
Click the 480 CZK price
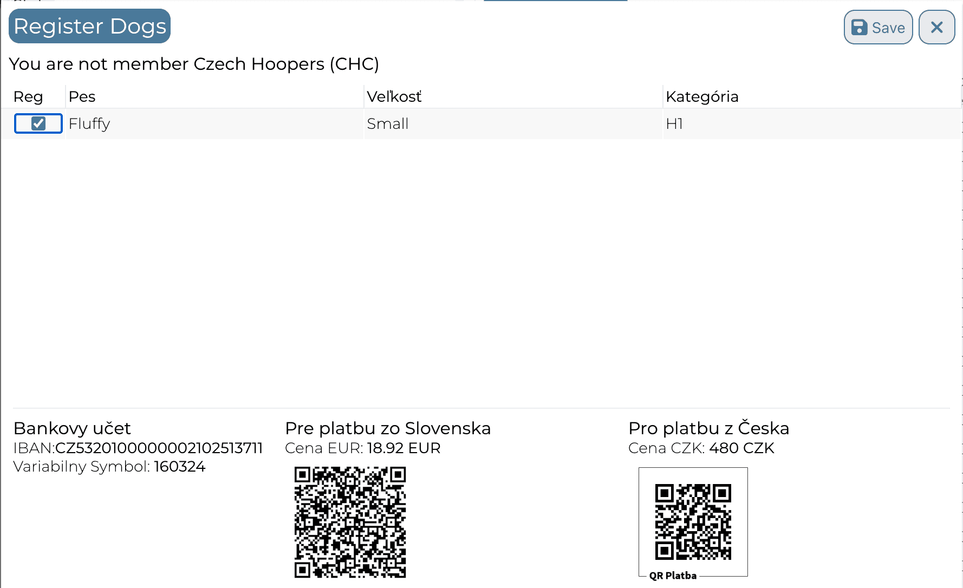[x=741, y=448]
